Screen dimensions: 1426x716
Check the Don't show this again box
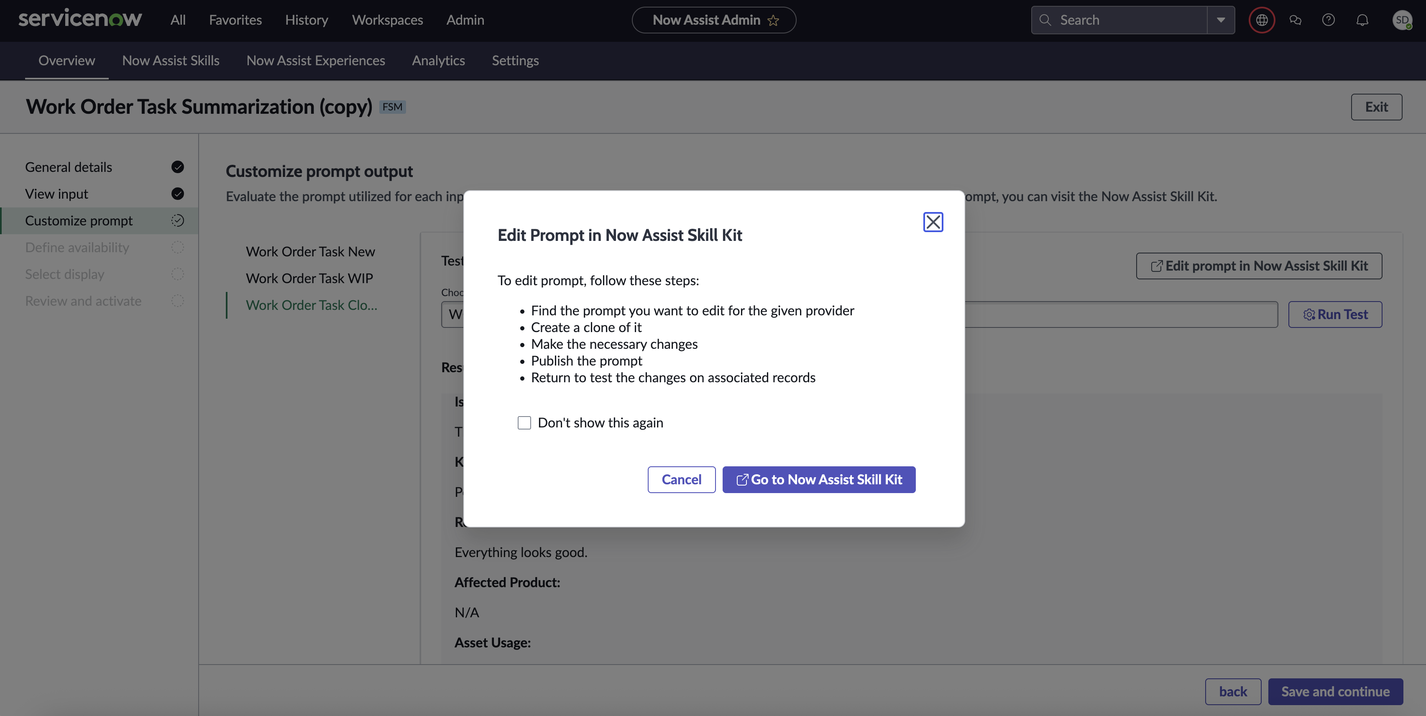coord(524,423)
